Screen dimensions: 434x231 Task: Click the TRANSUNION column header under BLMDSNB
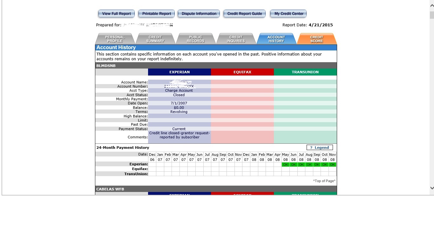point(305,72)
